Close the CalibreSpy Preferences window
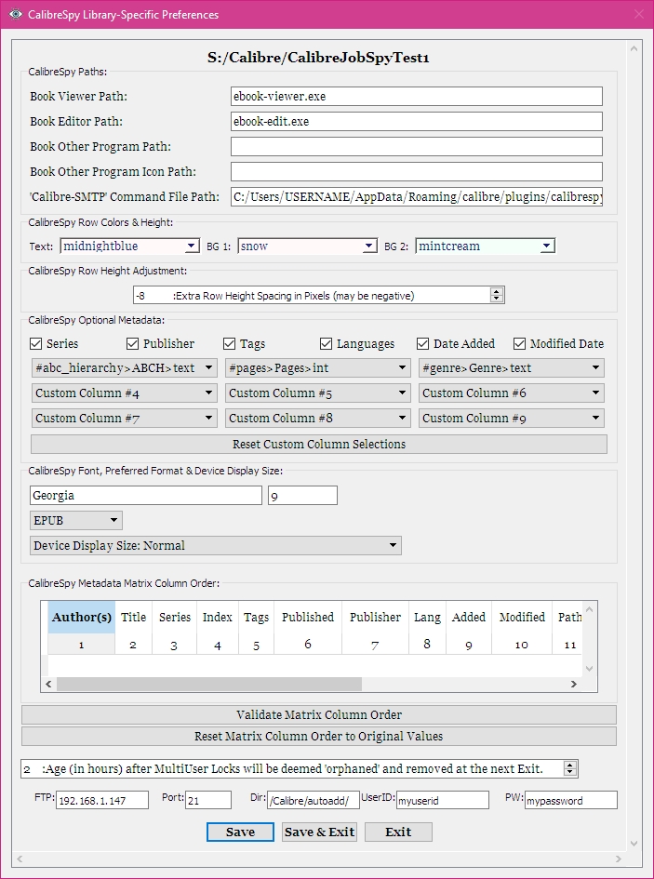Screen dimensions: 654x879 639,15
